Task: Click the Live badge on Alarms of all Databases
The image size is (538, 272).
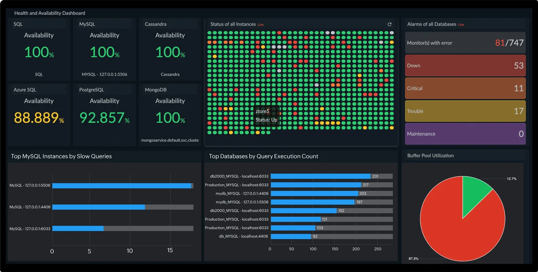Action: (x=460, y=24)
